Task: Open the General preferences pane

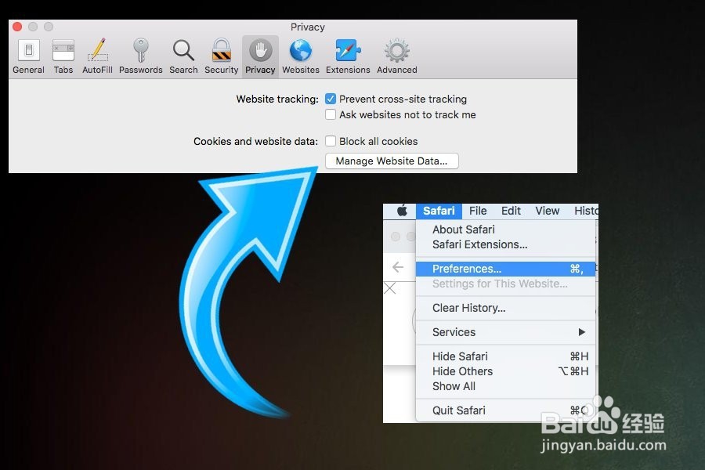Action: 28,56
